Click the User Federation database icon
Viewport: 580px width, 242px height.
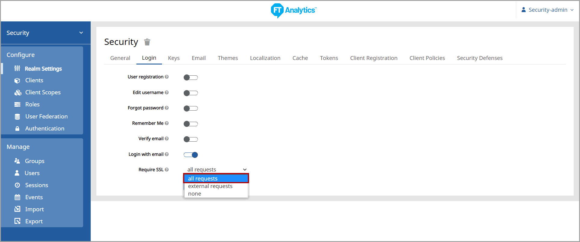(17, 117)
